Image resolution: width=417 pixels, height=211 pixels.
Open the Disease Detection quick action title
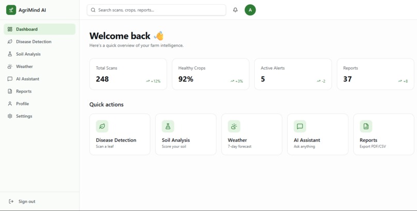point(116,140)
